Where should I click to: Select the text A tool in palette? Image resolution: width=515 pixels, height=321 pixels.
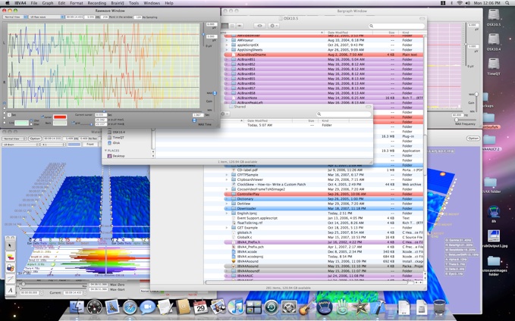tap(10, 290)
